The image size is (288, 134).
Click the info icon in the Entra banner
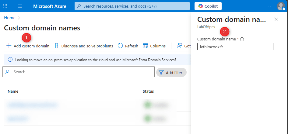[x=10, y=60]
